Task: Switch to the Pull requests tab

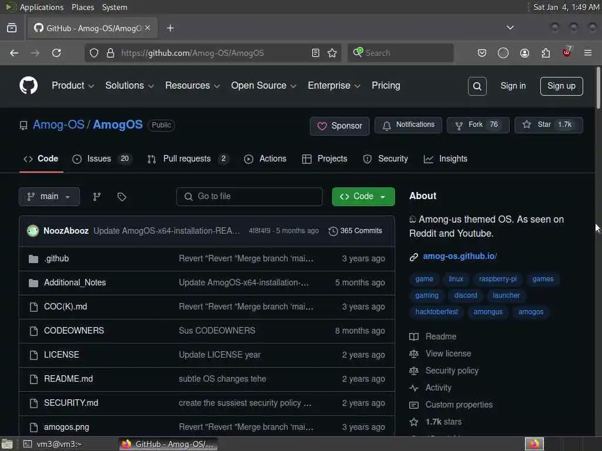Action: coord(188,159)
